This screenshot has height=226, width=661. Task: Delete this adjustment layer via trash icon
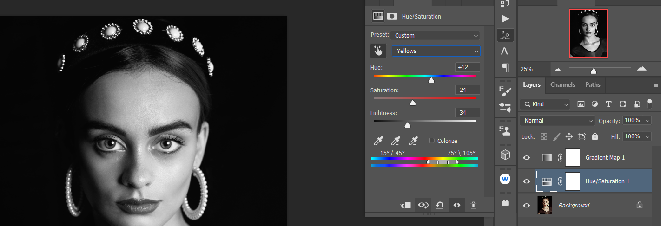[x=473, y=205]
